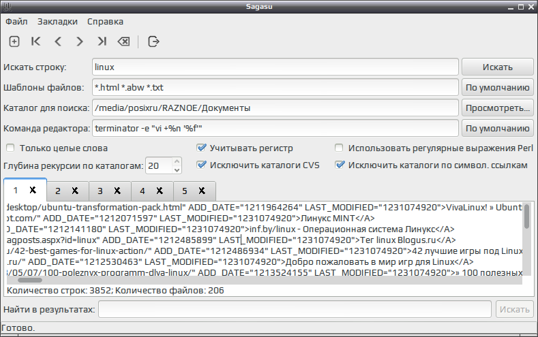Viewport: 538px width, 337px height.
Task: Click the 'Найти в результатах' input field
Action: click(x=295, y=310)
